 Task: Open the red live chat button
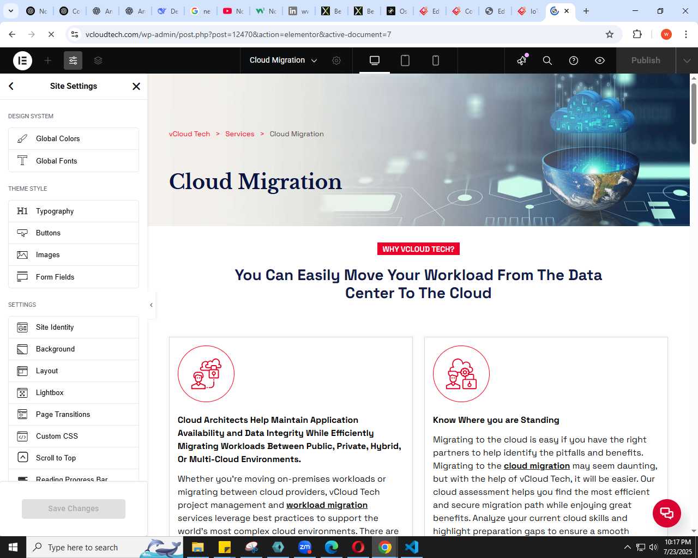coord(667,513)
